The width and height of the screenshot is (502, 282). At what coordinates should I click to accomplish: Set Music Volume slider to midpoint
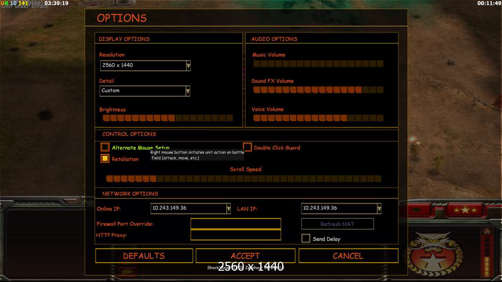click(x=318, y=63)
